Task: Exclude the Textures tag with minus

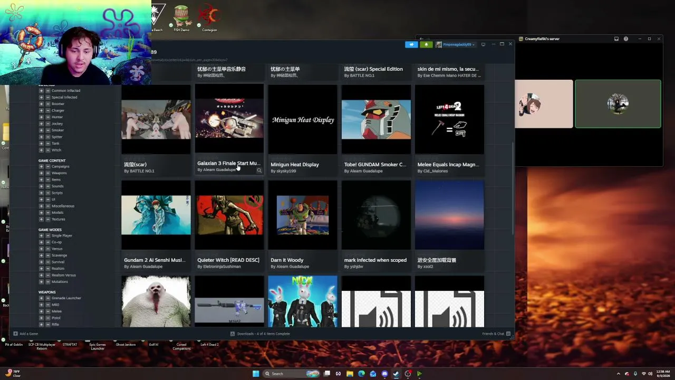Action: pos(47,220)
